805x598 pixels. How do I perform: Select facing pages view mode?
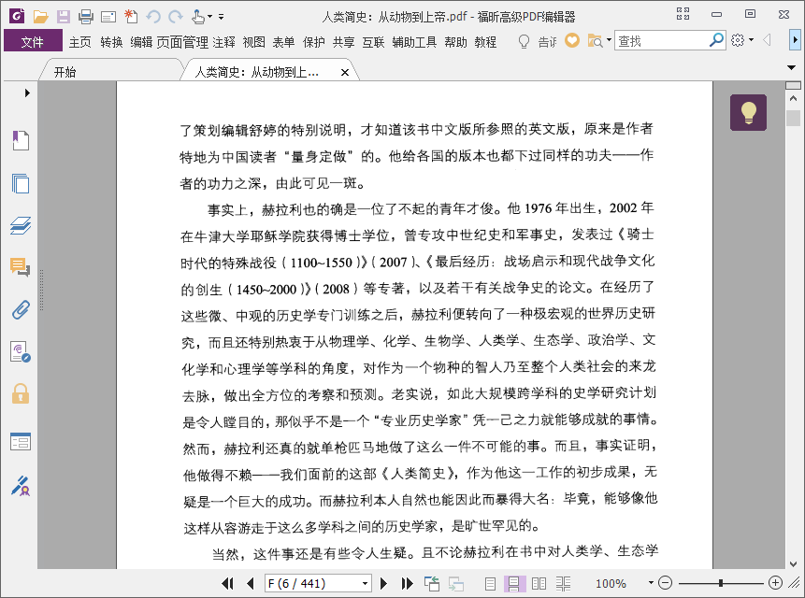(539, 583)
